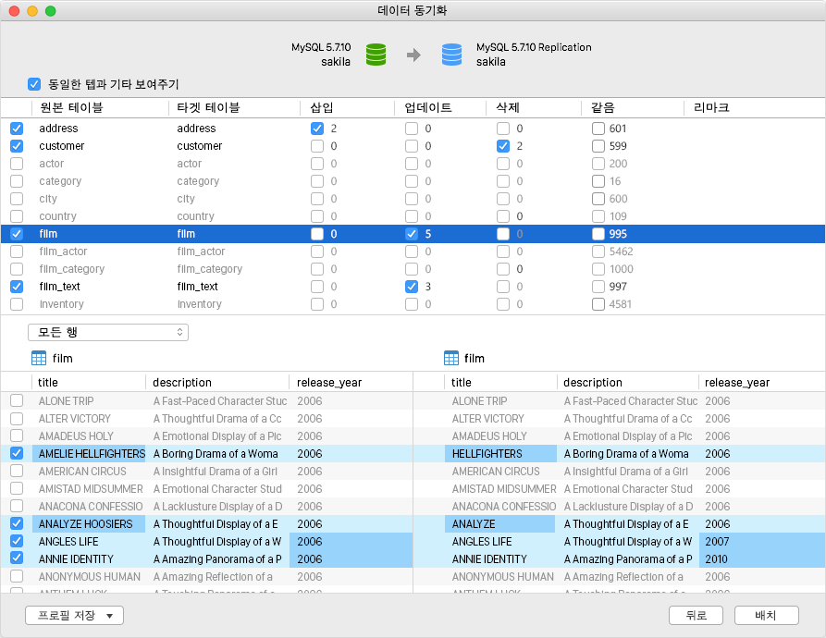Enable syncing for the actor table
The height and width of the screenshot is (638, 826).
[15, 163]
